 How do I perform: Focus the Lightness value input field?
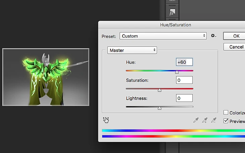click(x=184, y=98)
